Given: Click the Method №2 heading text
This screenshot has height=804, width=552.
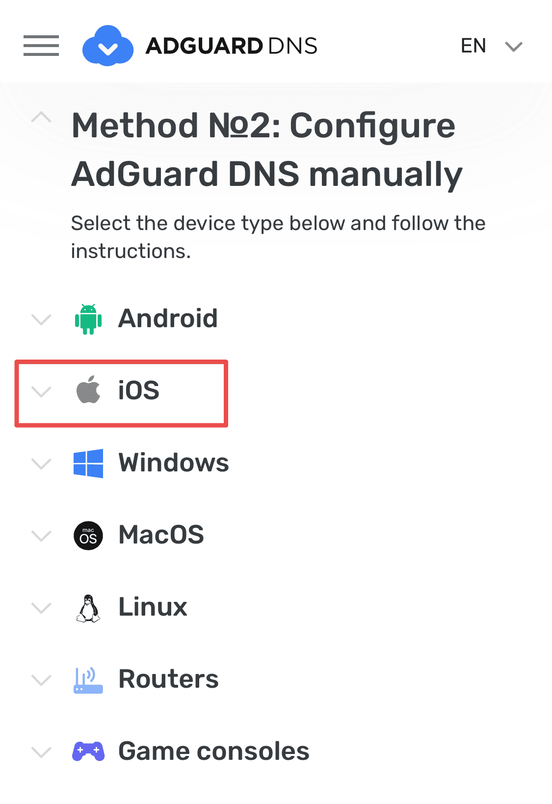Looking at the screenshot, I should [x=266, y=150].
